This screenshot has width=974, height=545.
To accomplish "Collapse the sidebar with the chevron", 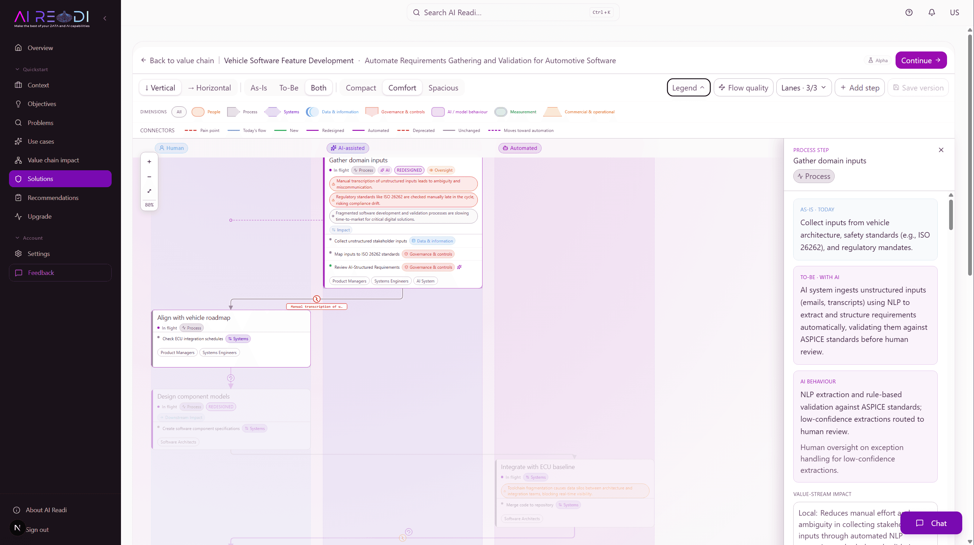I will (x=105, y=18).
